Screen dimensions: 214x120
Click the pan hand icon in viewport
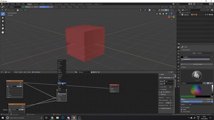(163, 14)
